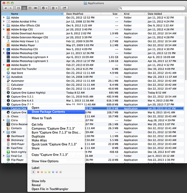The height and width of the screenshot is (193, 187).
Task: Apply the gray label color
Action: (x=60, y=172)
